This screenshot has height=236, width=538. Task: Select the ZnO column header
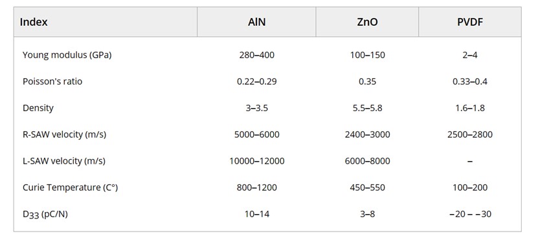point(367,22)
